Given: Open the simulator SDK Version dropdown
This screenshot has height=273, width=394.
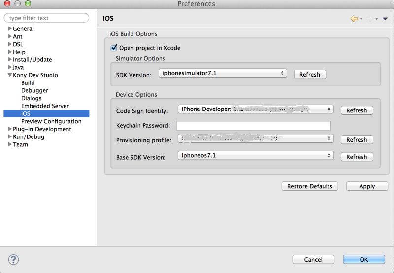Looking at the screenshot, I should coord(223,73).
